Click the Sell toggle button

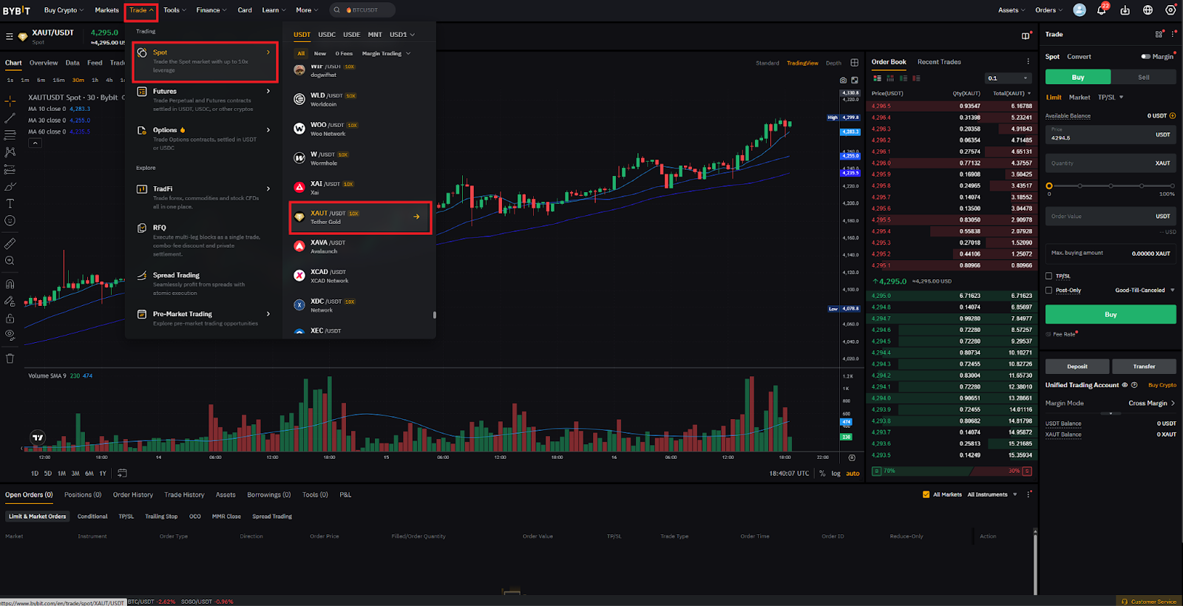click(1144, 77)
